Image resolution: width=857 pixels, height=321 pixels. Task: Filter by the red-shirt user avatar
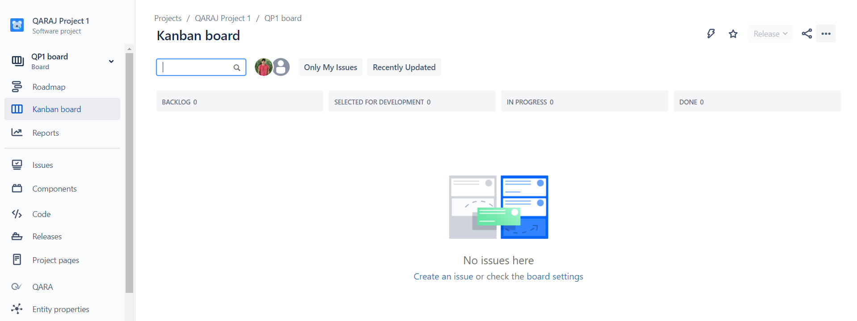264,67
